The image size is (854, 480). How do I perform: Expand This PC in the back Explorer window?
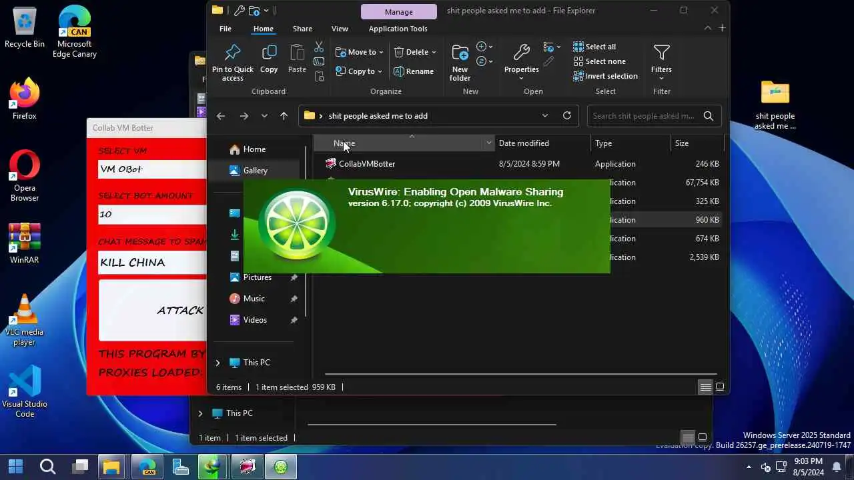tap(200, 413)
